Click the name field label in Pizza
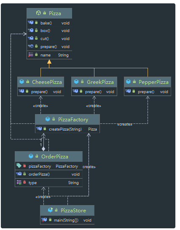The width and height of the screenshot is (180, 230). coord(46,55)
